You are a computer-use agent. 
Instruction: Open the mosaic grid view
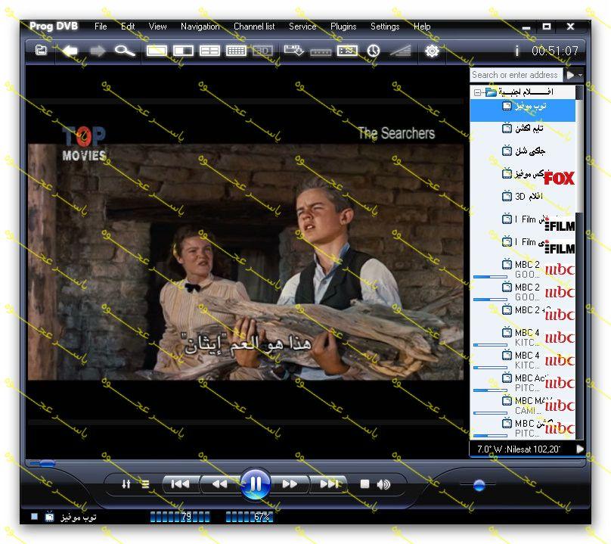pyautogui.click(x=236, y=51)
